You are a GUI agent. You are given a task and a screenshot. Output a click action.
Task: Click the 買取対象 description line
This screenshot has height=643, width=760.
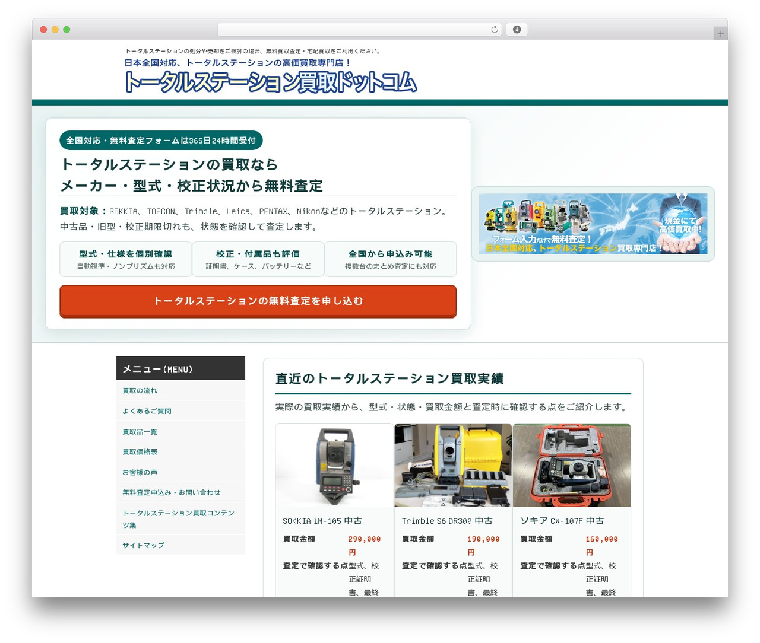pyautogui.click(x=255, y=211)
